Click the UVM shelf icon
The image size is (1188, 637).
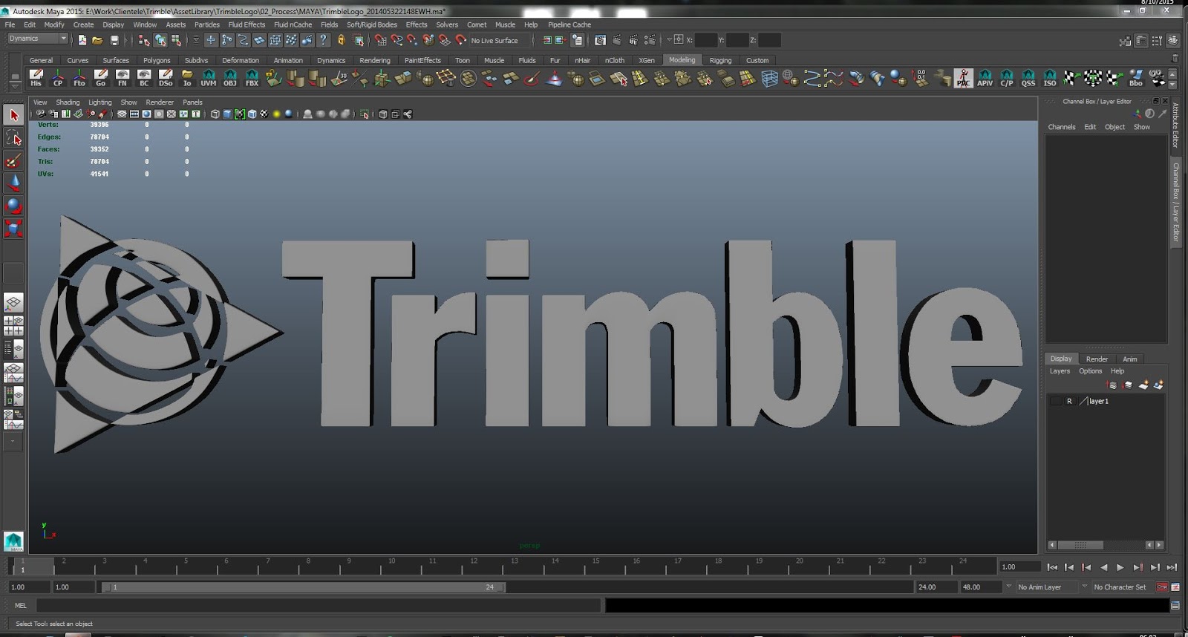point(209,78)
